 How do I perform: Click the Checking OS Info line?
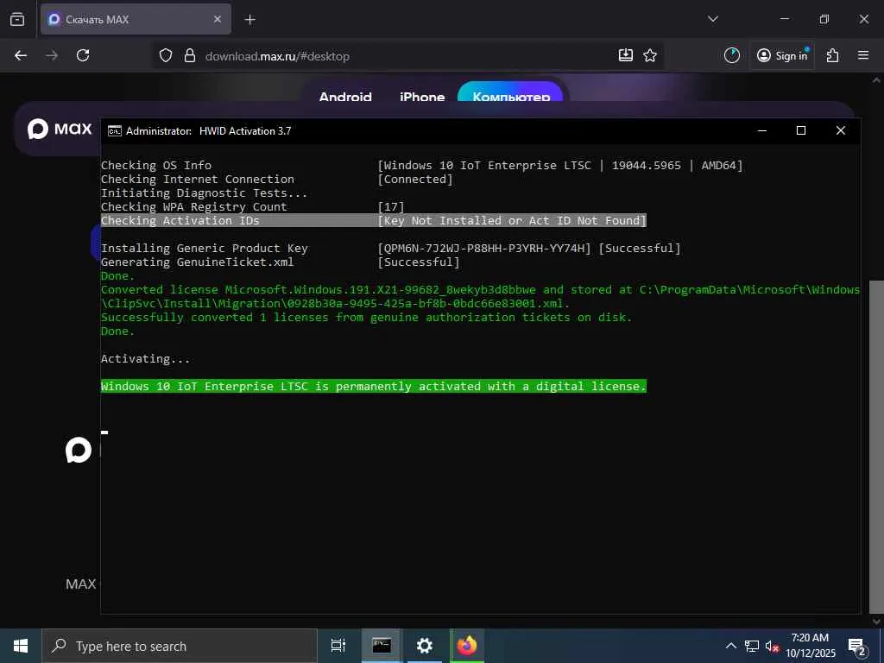tap(421, 165)
